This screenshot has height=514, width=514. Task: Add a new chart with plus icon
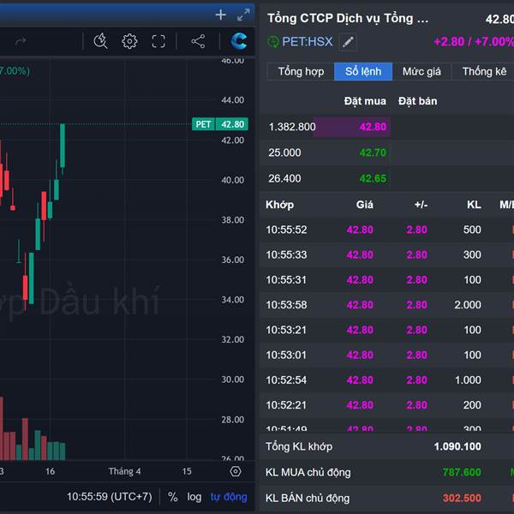coord(221,15)
